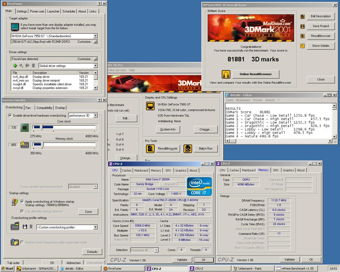Toggle Enable driver-level hardware overclocking checkbox
The image size is (340, 272).
pos(10,115)
